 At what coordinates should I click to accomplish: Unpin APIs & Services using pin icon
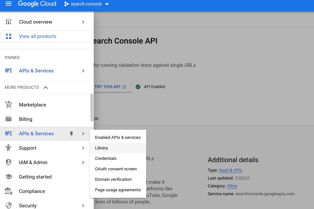71,134
